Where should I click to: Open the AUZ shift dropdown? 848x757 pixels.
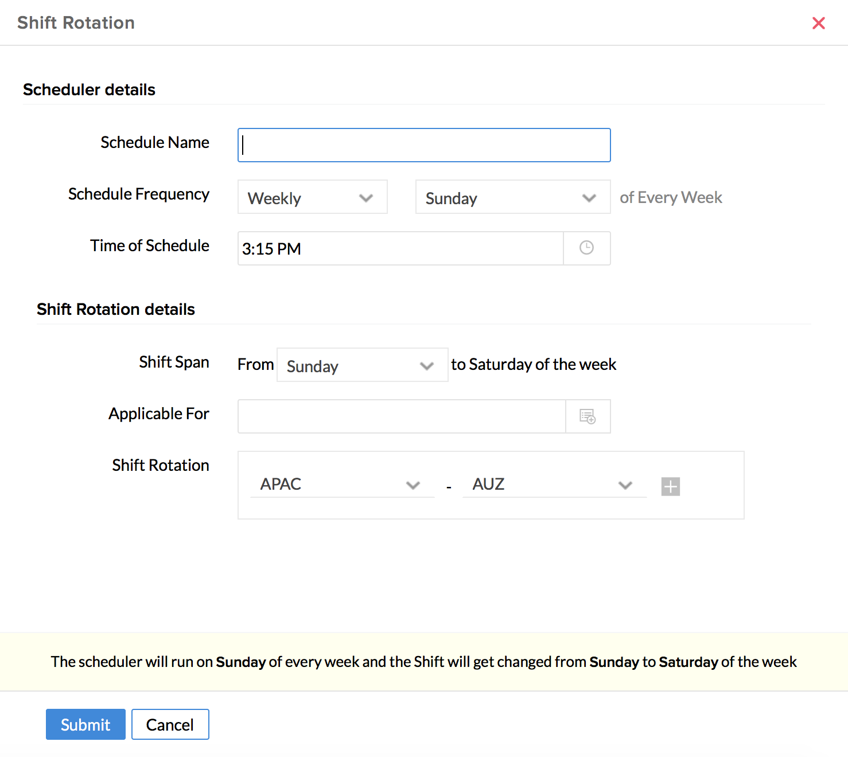coord(554,485)
